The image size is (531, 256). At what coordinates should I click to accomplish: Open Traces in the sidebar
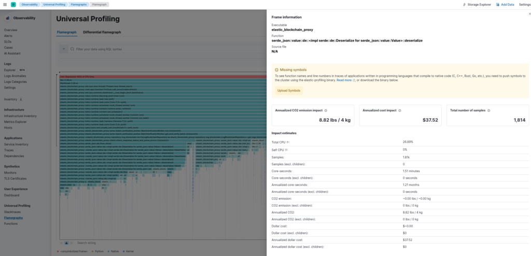tap(9, 150)
